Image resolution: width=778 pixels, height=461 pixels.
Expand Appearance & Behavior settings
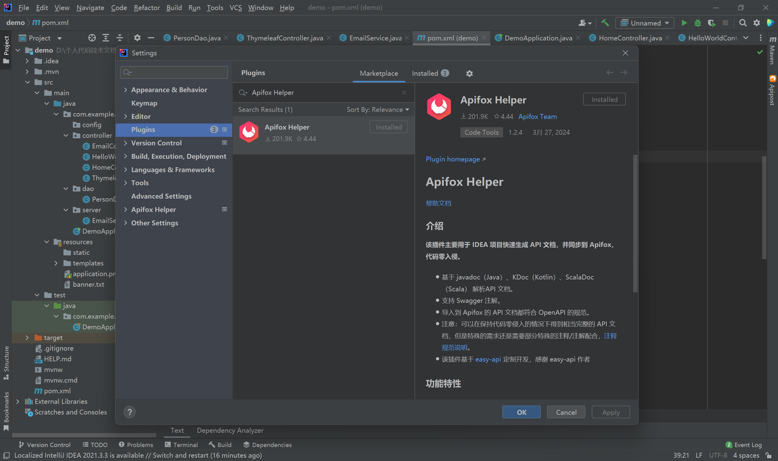click(126, 89)
